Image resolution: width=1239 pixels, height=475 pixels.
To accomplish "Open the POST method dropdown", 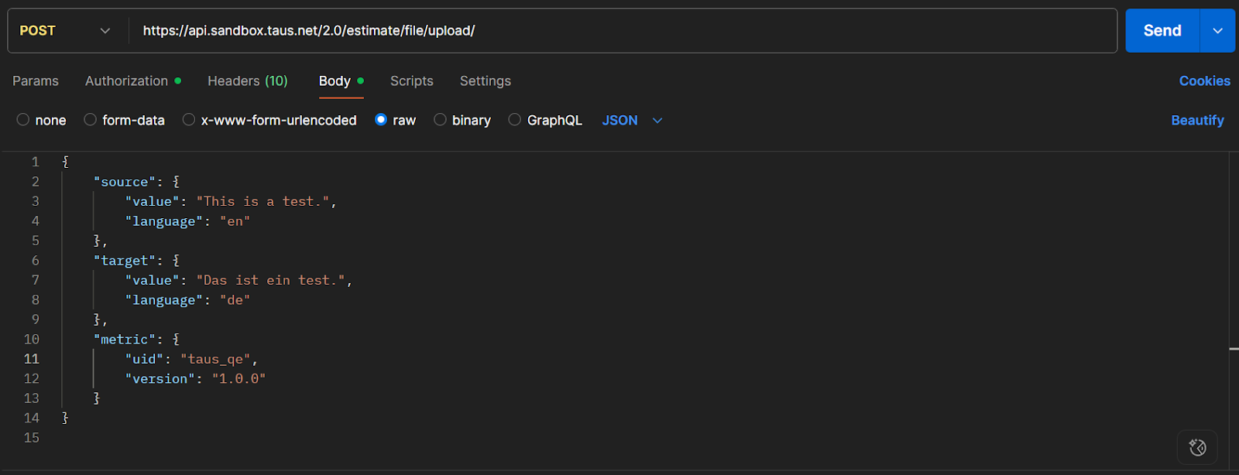I will coord(66,31).
